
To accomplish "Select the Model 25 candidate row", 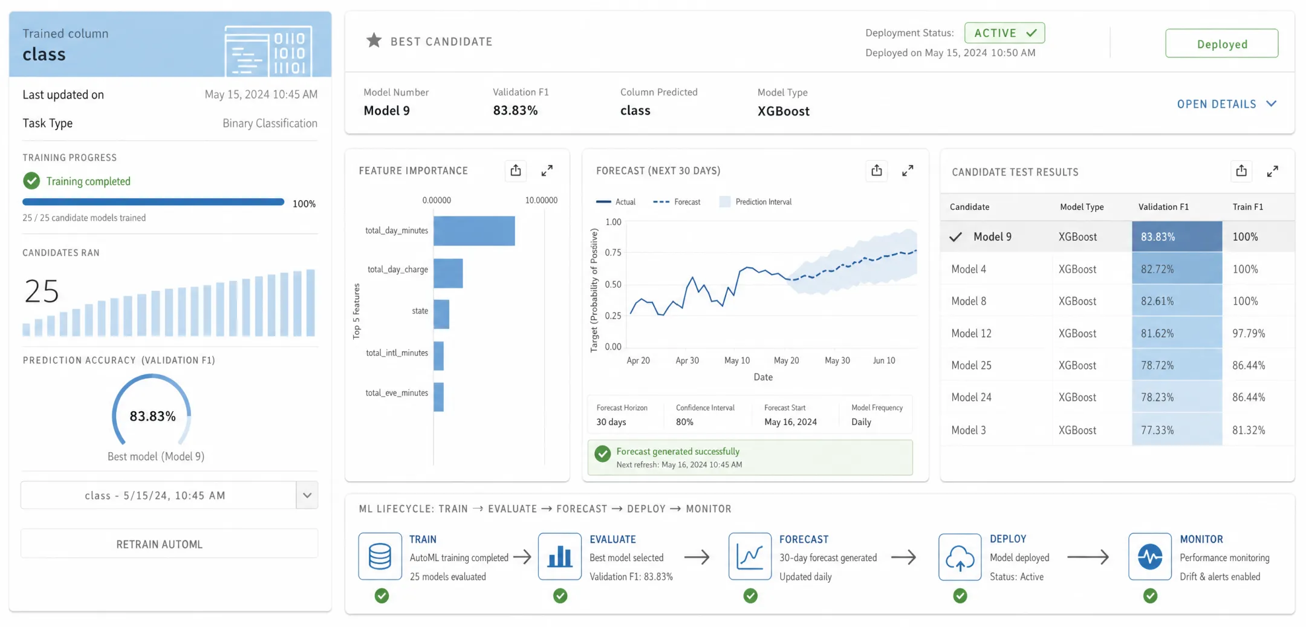I will [x=1117, y=365].
